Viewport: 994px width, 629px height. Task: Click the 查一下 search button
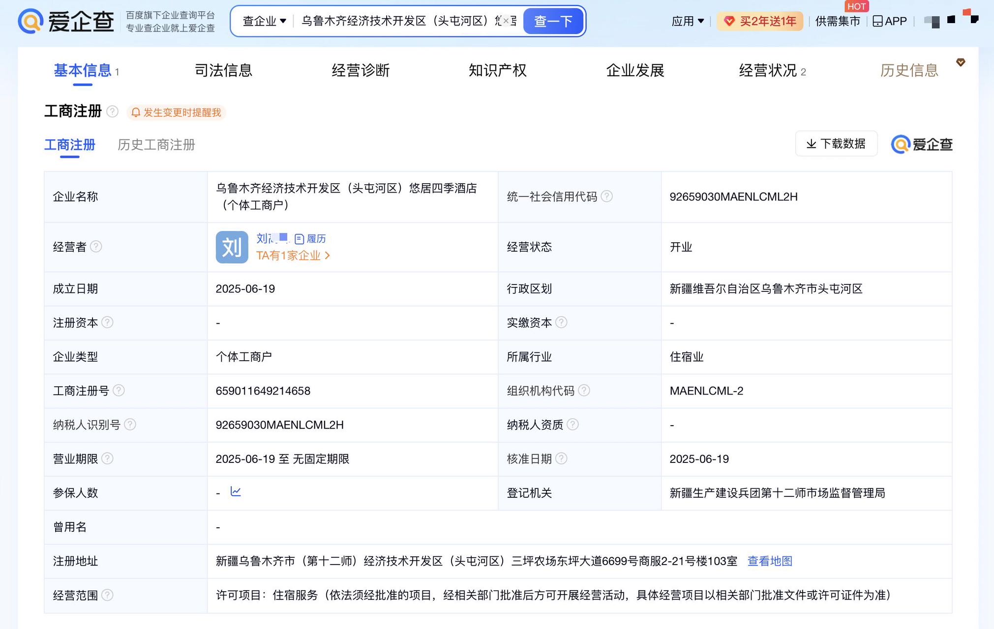click(x=553, y=21)
